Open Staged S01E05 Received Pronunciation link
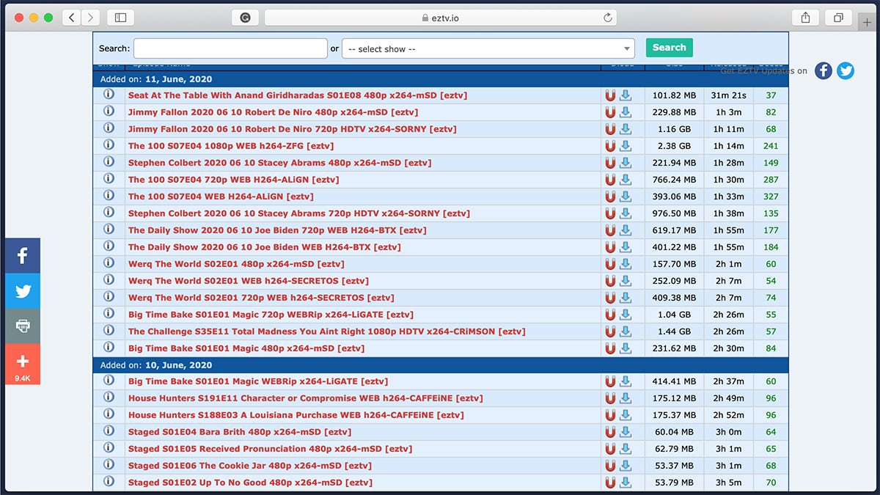This screenshot has height=495, width=880. (x=270, y=449)
